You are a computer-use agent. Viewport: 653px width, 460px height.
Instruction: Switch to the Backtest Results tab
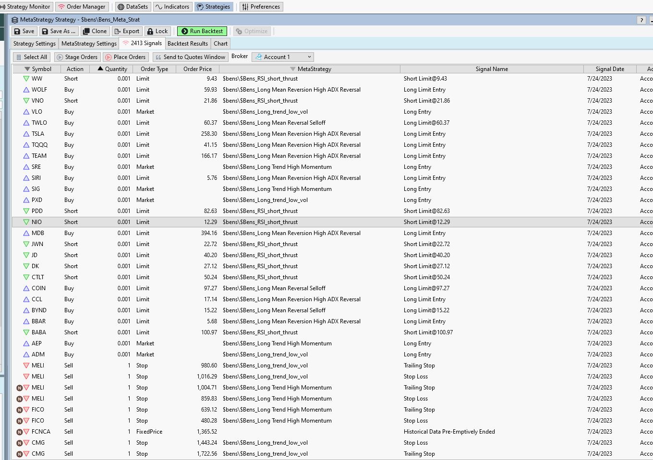(x=187, y=44)
